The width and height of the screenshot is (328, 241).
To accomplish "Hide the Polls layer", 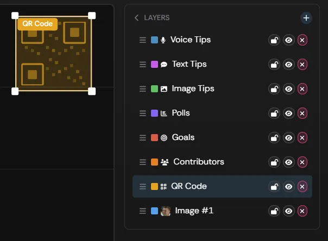I will coord(289,113).
